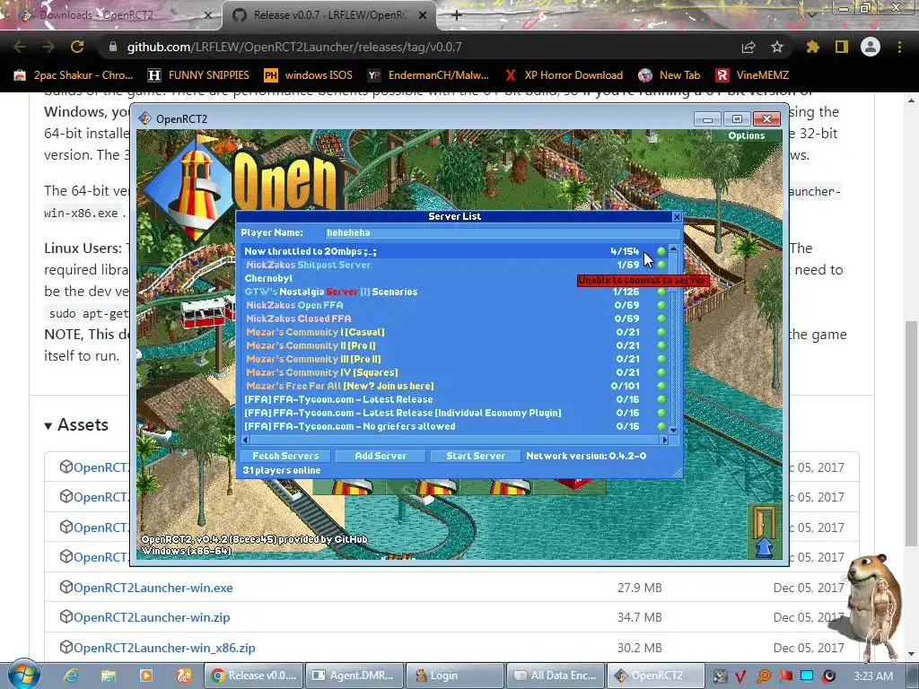Select FFA-Tycoon.com No griefers allowed
This screenshot has width=919, height=689.
tap(455, 426)
